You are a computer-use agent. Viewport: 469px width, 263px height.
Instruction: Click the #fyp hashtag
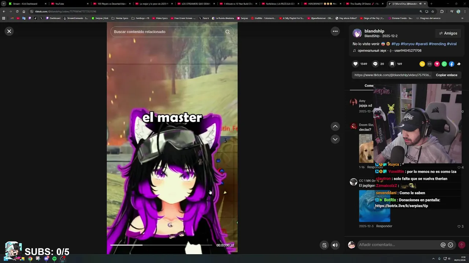[395, 44]
